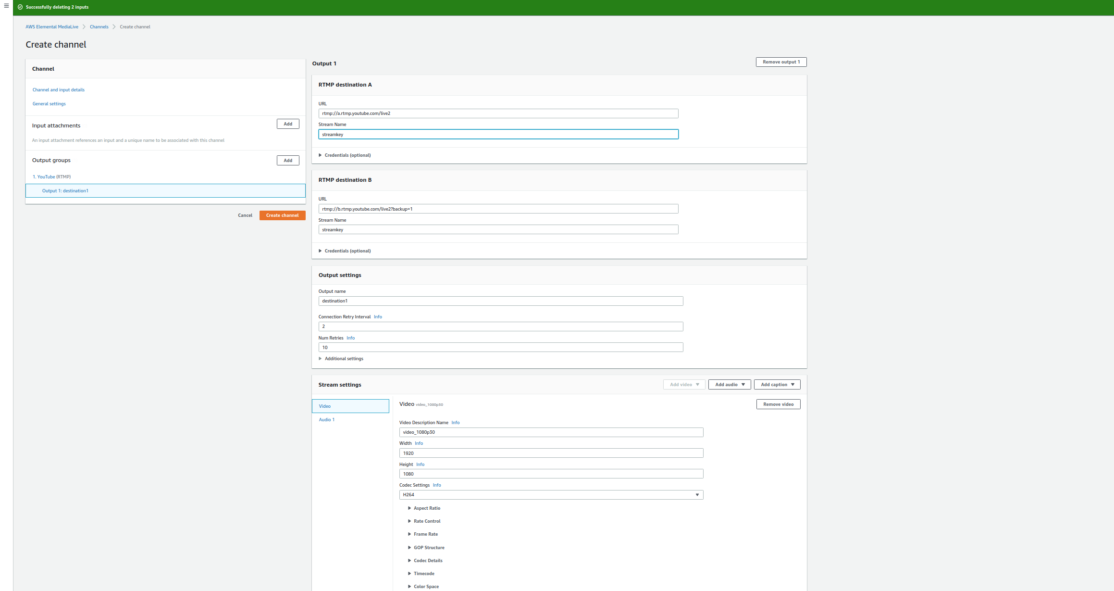Go to AWS Elemental MediaLive breadcrumb
The height and width of the screenshot is (591, 1114).
pyautogui.click(x=52, y=27)
